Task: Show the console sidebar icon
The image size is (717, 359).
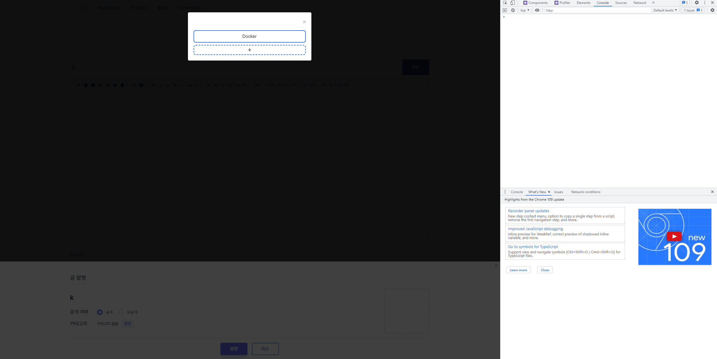Action: click(x=505, y=10)
